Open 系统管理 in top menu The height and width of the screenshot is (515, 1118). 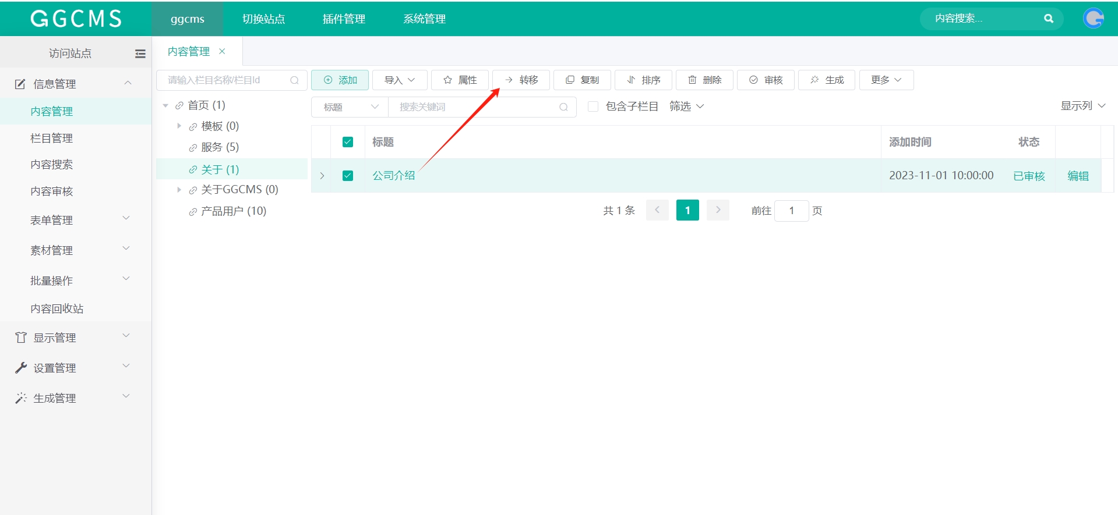(x=424, y=19)
